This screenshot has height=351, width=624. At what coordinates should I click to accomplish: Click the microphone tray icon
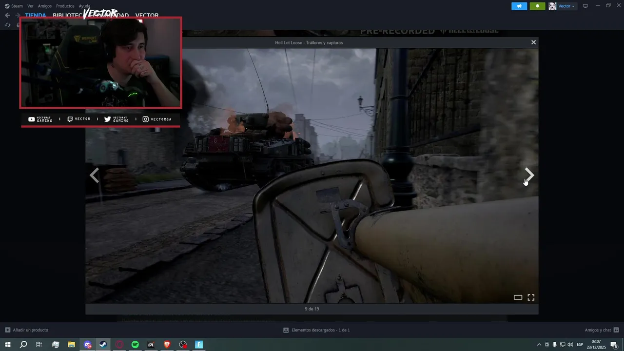point(554,345)
